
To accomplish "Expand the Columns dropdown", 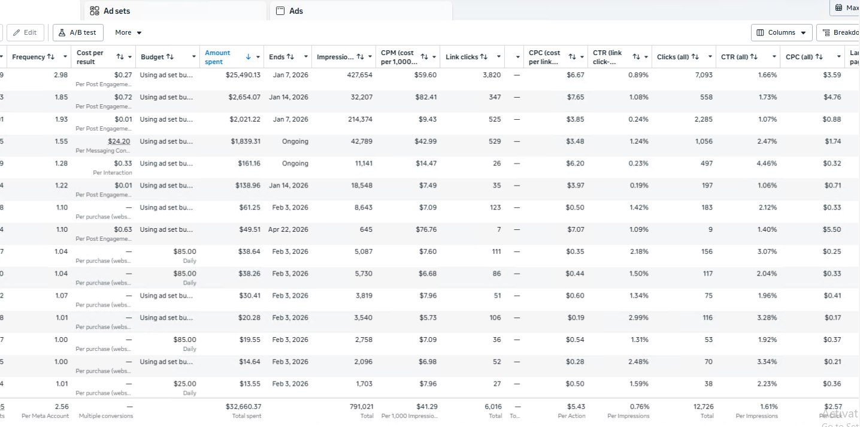I will point(782,32).
